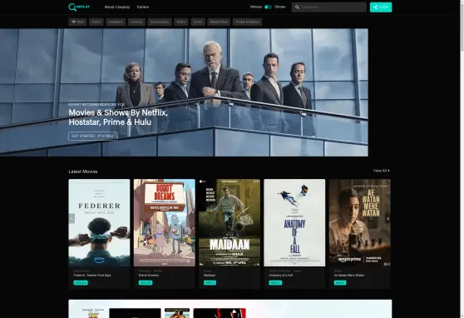Click the magnifier icon in search bar
The image size is (464, 318).
[297, 7]
